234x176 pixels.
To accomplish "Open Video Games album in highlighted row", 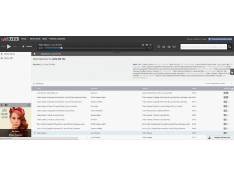I will tap(147, 133).
